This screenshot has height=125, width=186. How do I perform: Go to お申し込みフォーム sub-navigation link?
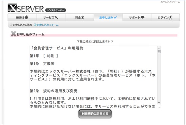coord(46,25)
